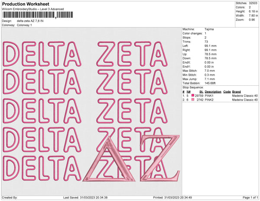Click the 'Colorway 1' value
Viewport: 260px width, 201px height.
[24, 25]
